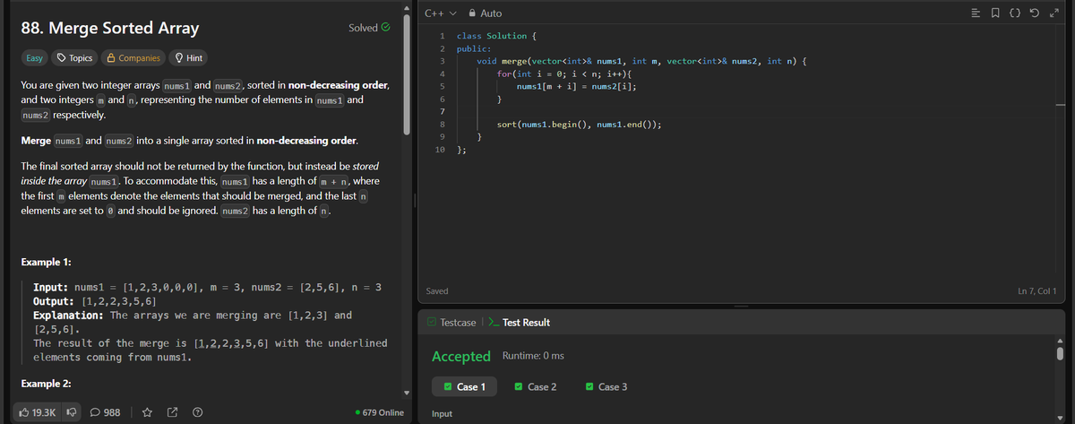The width and height of the screenshot is (1075, 424).
Task: Click the sort(nums1.begin(), nums1.end()) code line
Action: point(579,125)
